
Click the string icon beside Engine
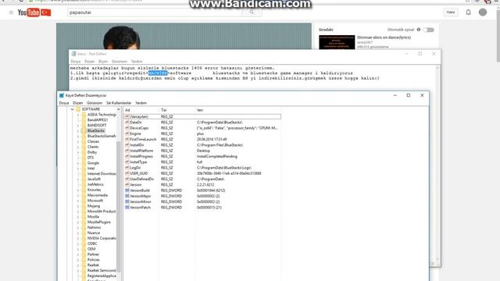pos(127,133)
